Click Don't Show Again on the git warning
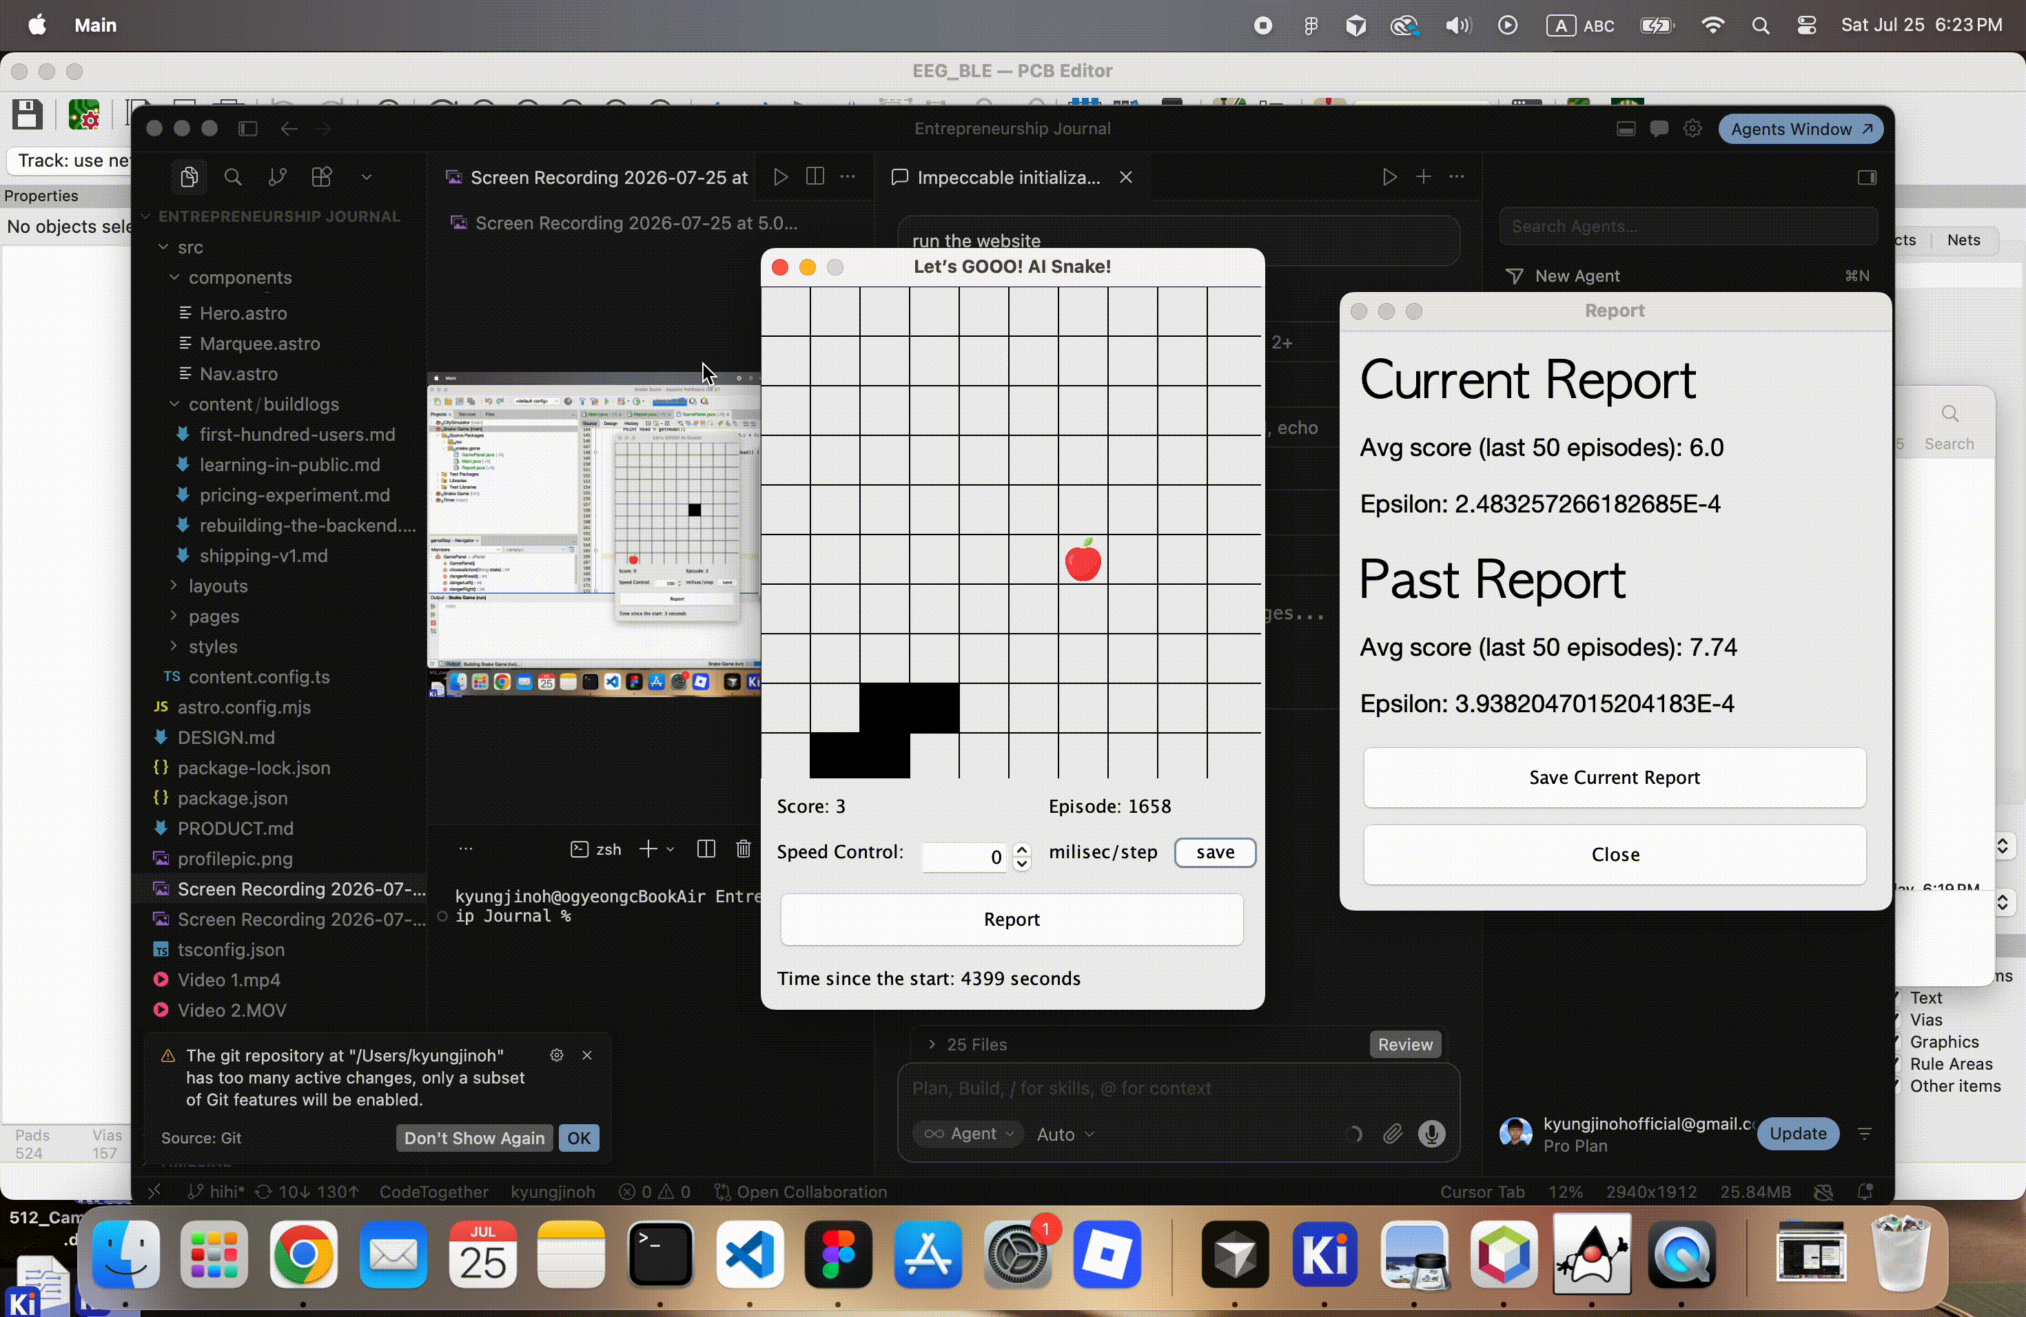 tap(474, 1139)
